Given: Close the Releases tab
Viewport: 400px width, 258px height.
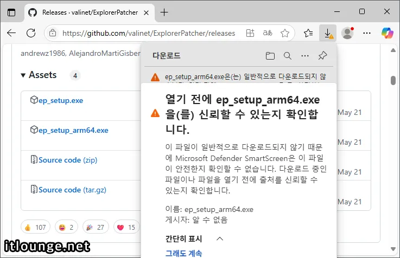Looking at the screenshot, I should 146,12.
